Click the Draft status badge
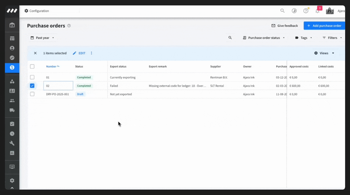Image resolution: width=350 pixels, height=195 pixels. click(x=80, y=94)
